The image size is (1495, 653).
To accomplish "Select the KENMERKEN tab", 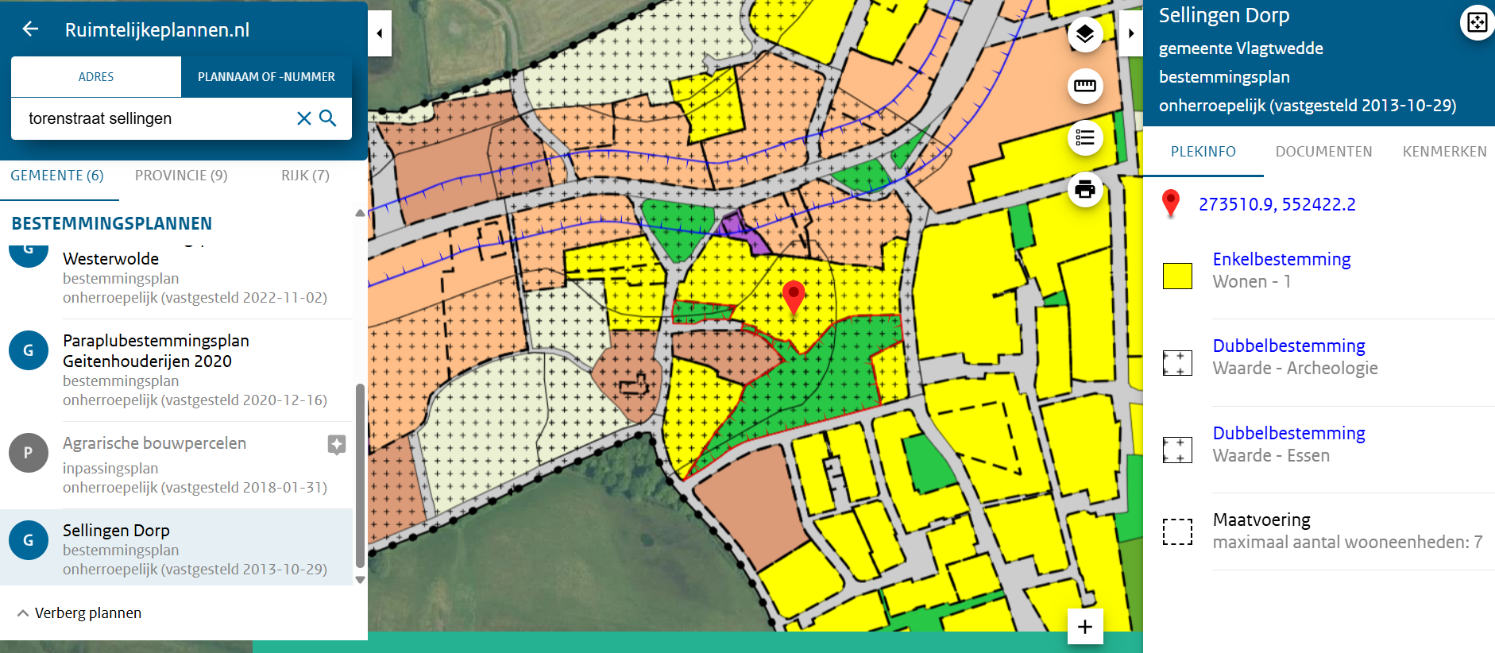I will (x=1444, y=152).
